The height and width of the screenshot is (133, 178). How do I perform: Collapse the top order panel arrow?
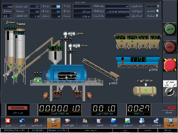point(160,2)
